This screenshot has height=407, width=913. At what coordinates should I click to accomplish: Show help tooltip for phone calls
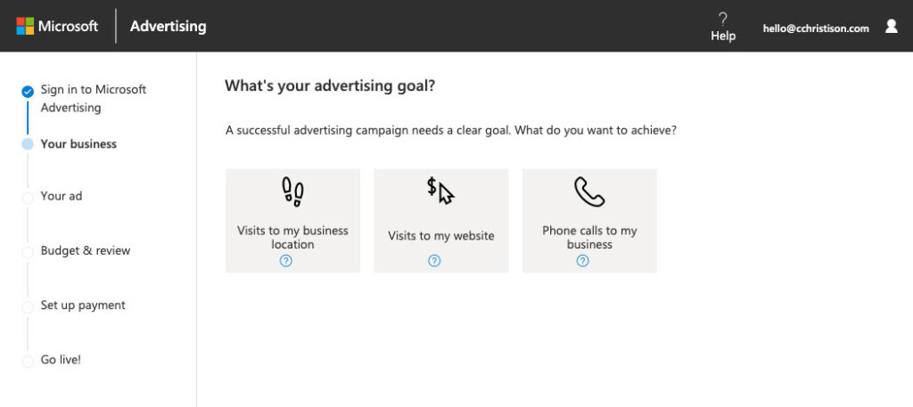pos(582,261)
